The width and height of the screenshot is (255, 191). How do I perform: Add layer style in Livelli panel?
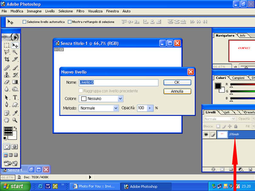coord(213,169)
